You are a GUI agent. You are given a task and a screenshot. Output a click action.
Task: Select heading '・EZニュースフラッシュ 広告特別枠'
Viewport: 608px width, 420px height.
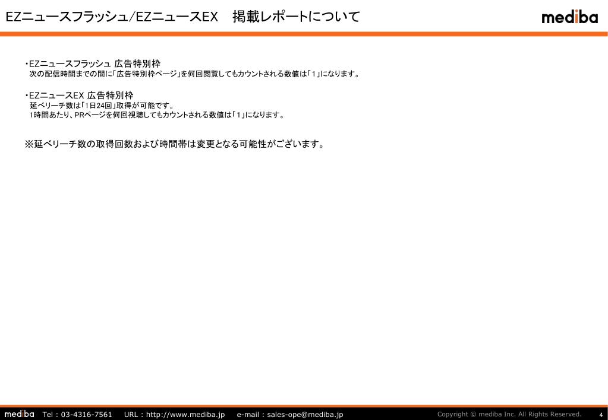(x=93, y=64)
